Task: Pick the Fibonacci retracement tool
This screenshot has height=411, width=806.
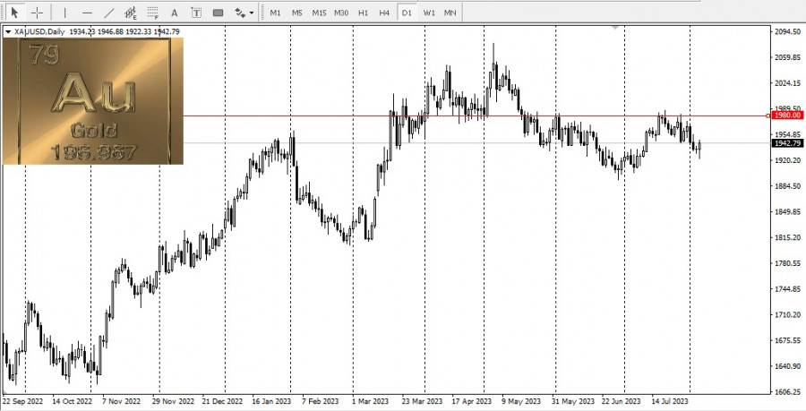Action: pos(152,13)
